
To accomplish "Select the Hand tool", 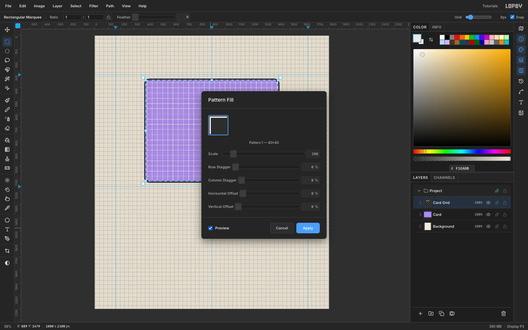I will click(7, 199).
